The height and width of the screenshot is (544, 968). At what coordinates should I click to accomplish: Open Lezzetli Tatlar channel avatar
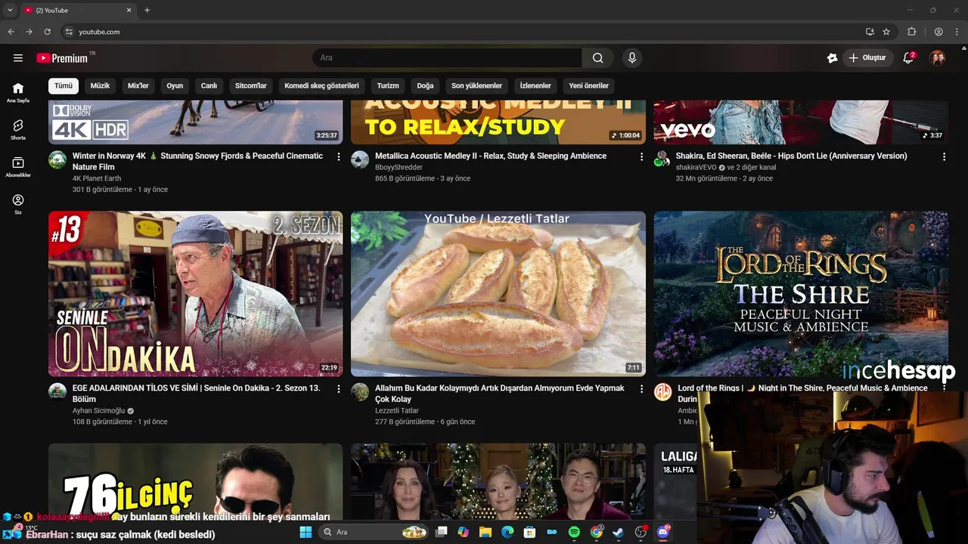coord(360,391)
